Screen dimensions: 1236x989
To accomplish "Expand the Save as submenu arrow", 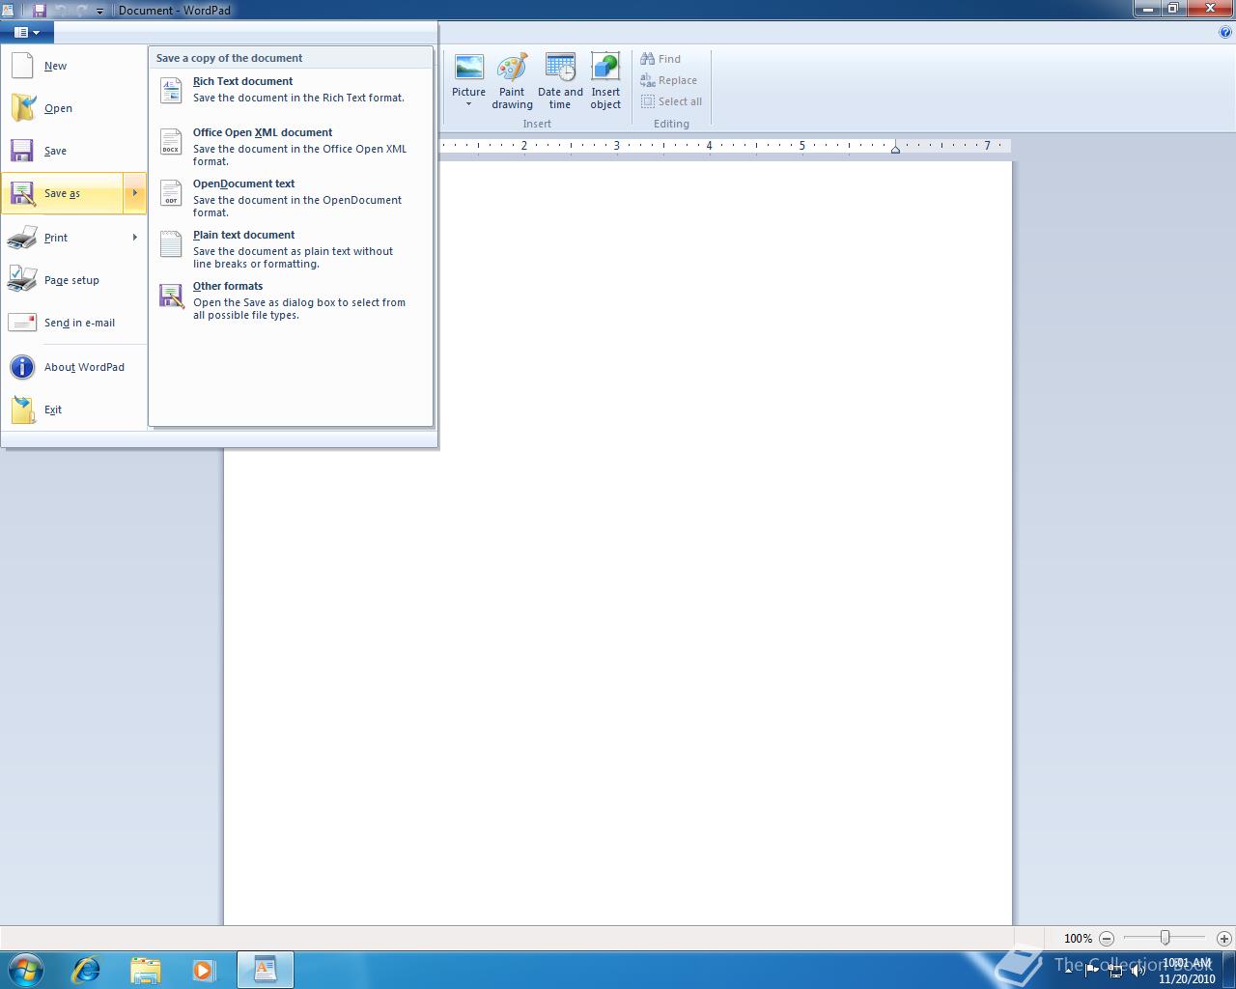I will tap(134, 193).
